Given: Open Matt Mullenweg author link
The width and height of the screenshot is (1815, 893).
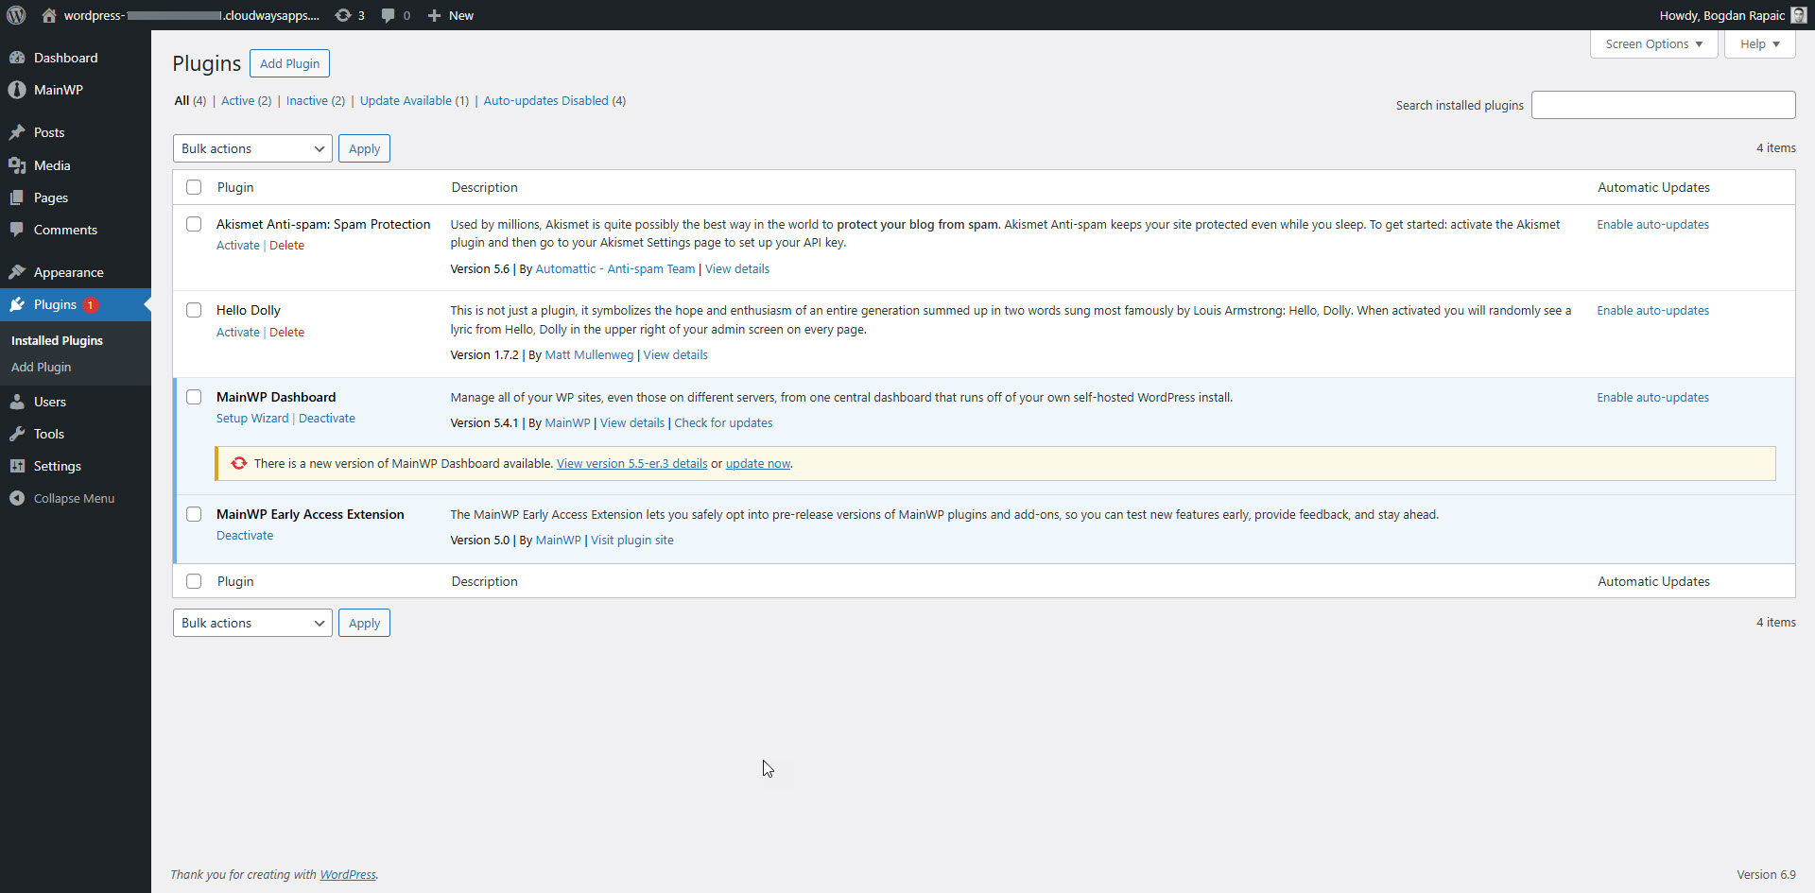Looking at the screenshot, I should point(589,355).
